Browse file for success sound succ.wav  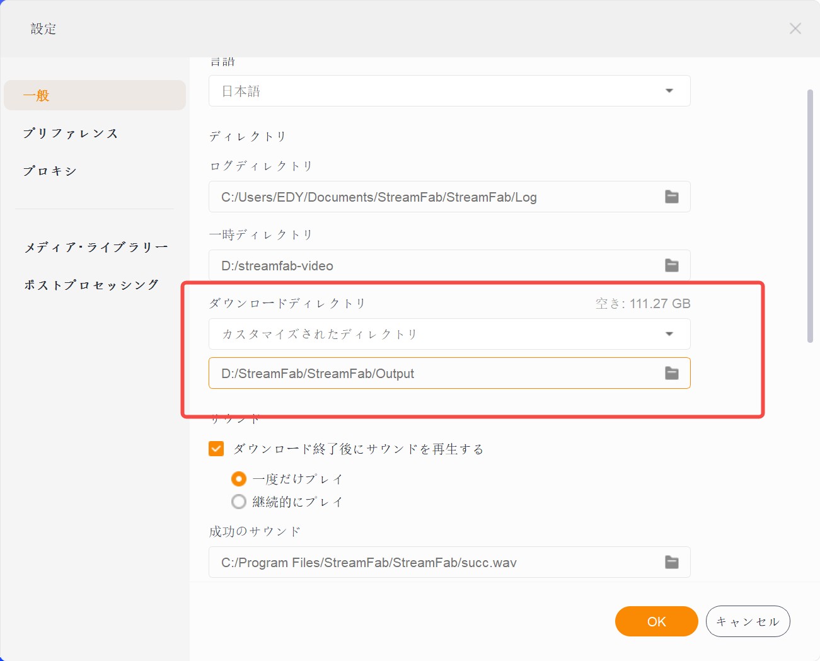tap(672, 562)
